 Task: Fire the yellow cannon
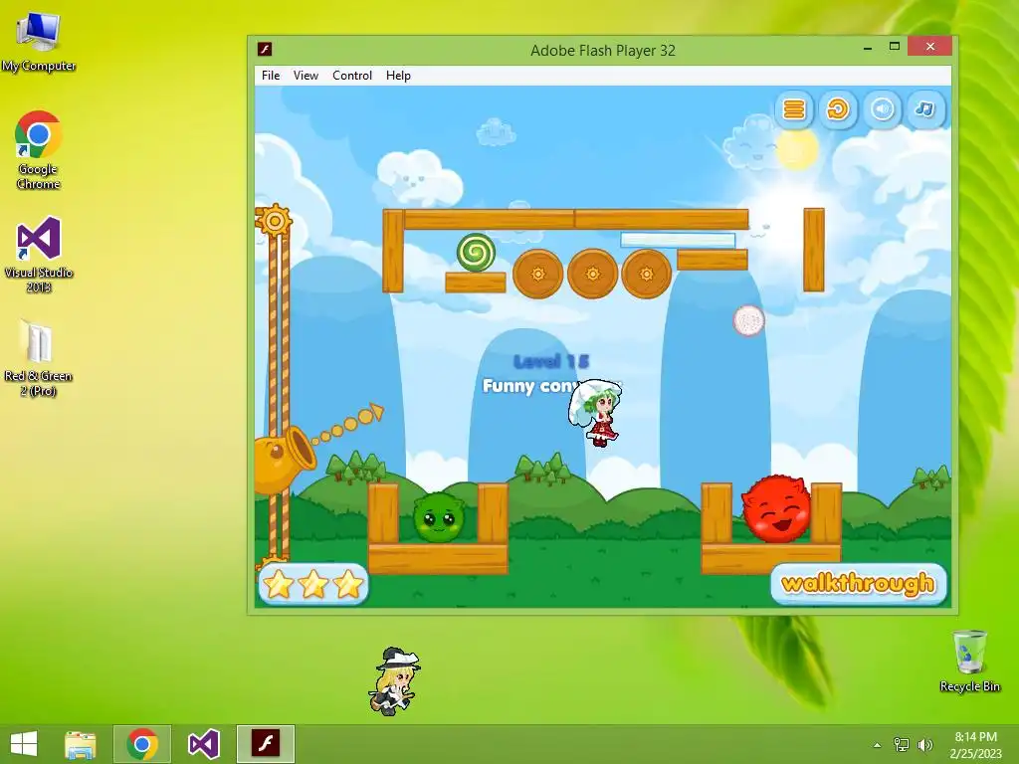283,458
